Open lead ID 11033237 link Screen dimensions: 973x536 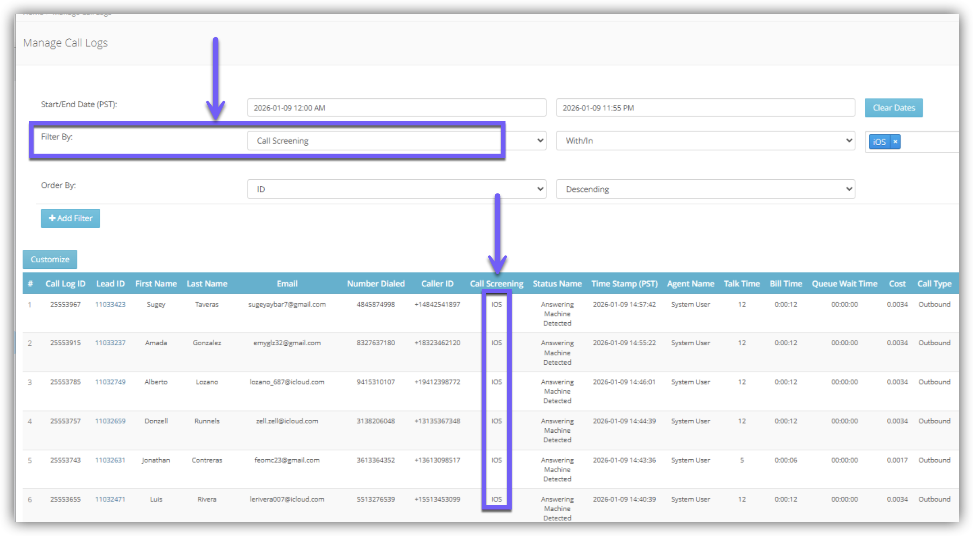pyautogui.click(x=110, y=343)
